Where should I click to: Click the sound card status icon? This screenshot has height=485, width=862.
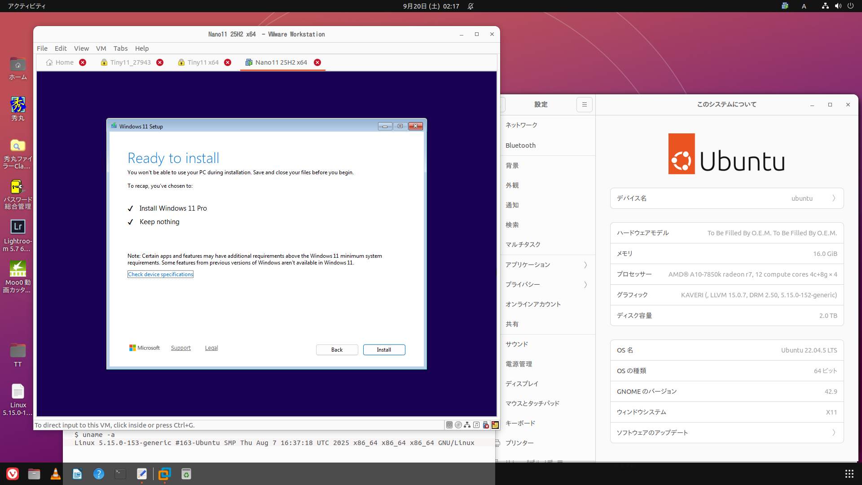(476, 425)
